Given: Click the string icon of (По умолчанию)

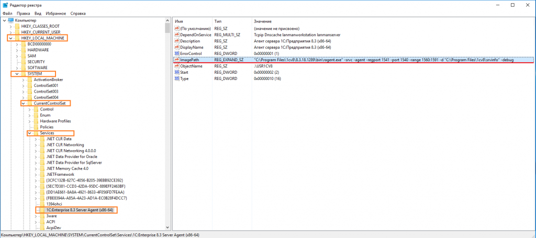Looking at the screenshot, I should click(x=177, y=28).
